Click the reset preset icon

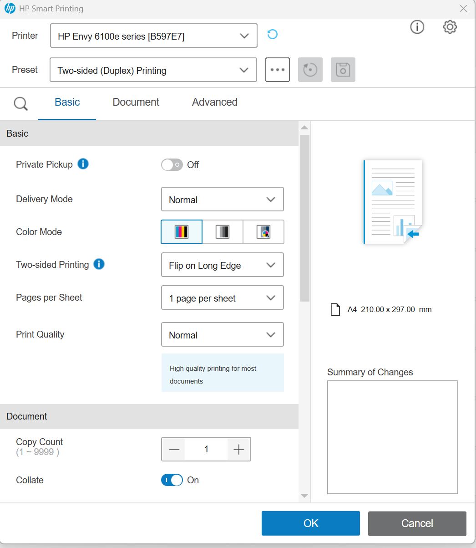pos(310,70)
